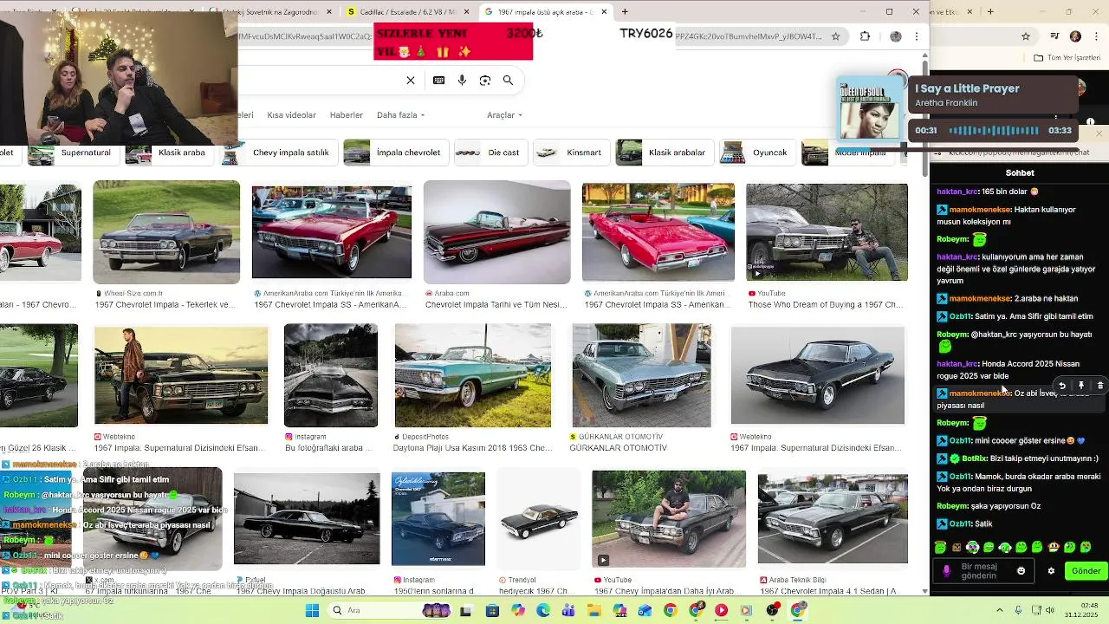Image resolution: width=1109 pixels, height=624 pixels.
Task: Open emoji picker in chat input
Action: tap(1021, 571)
